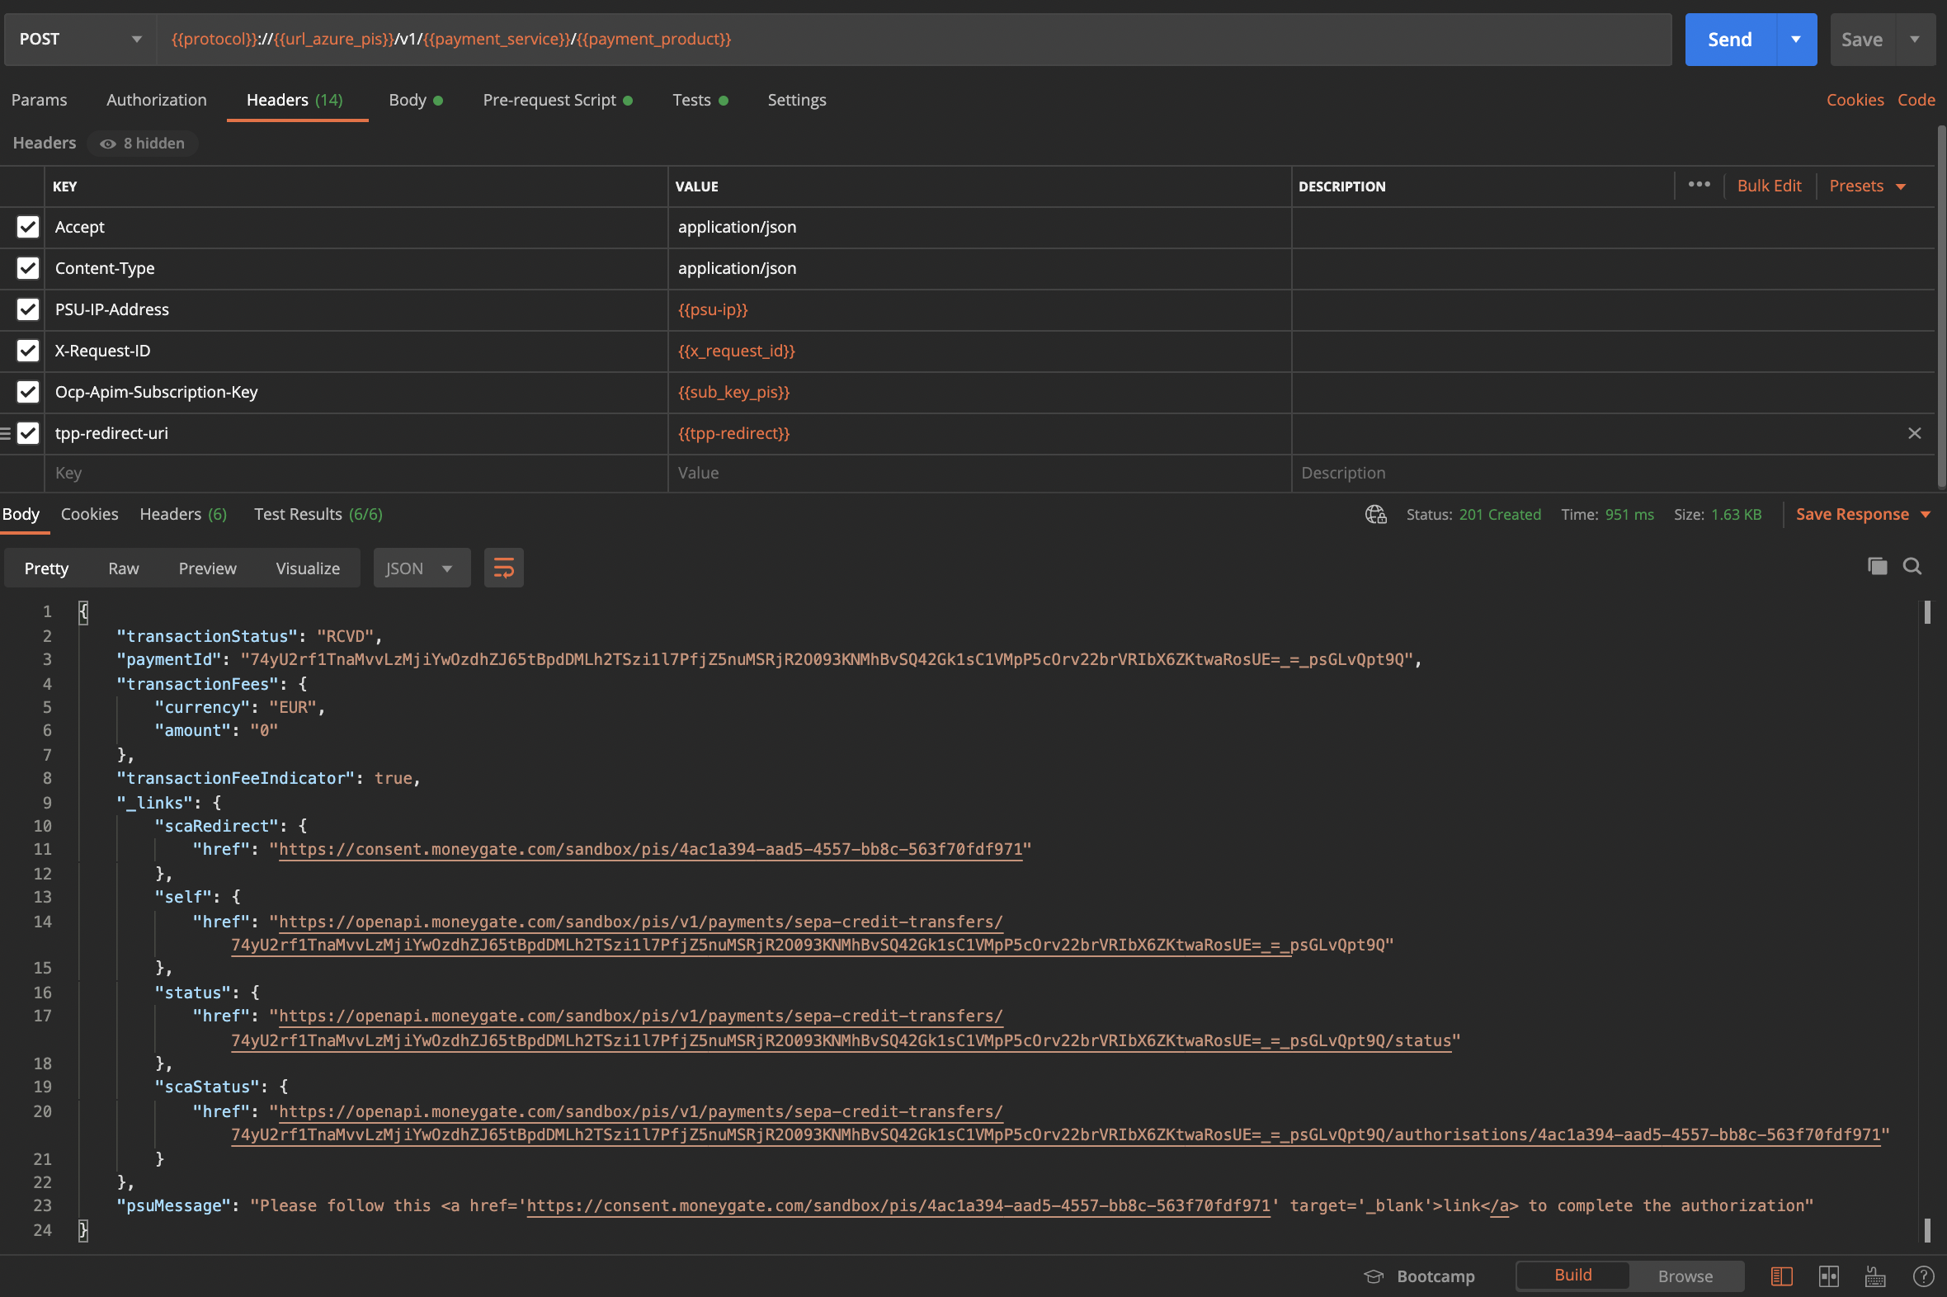The height and width of the screenshot is (1297, 1947).
Task: Open the help question mark icon
Action: coord(1923,1276)
